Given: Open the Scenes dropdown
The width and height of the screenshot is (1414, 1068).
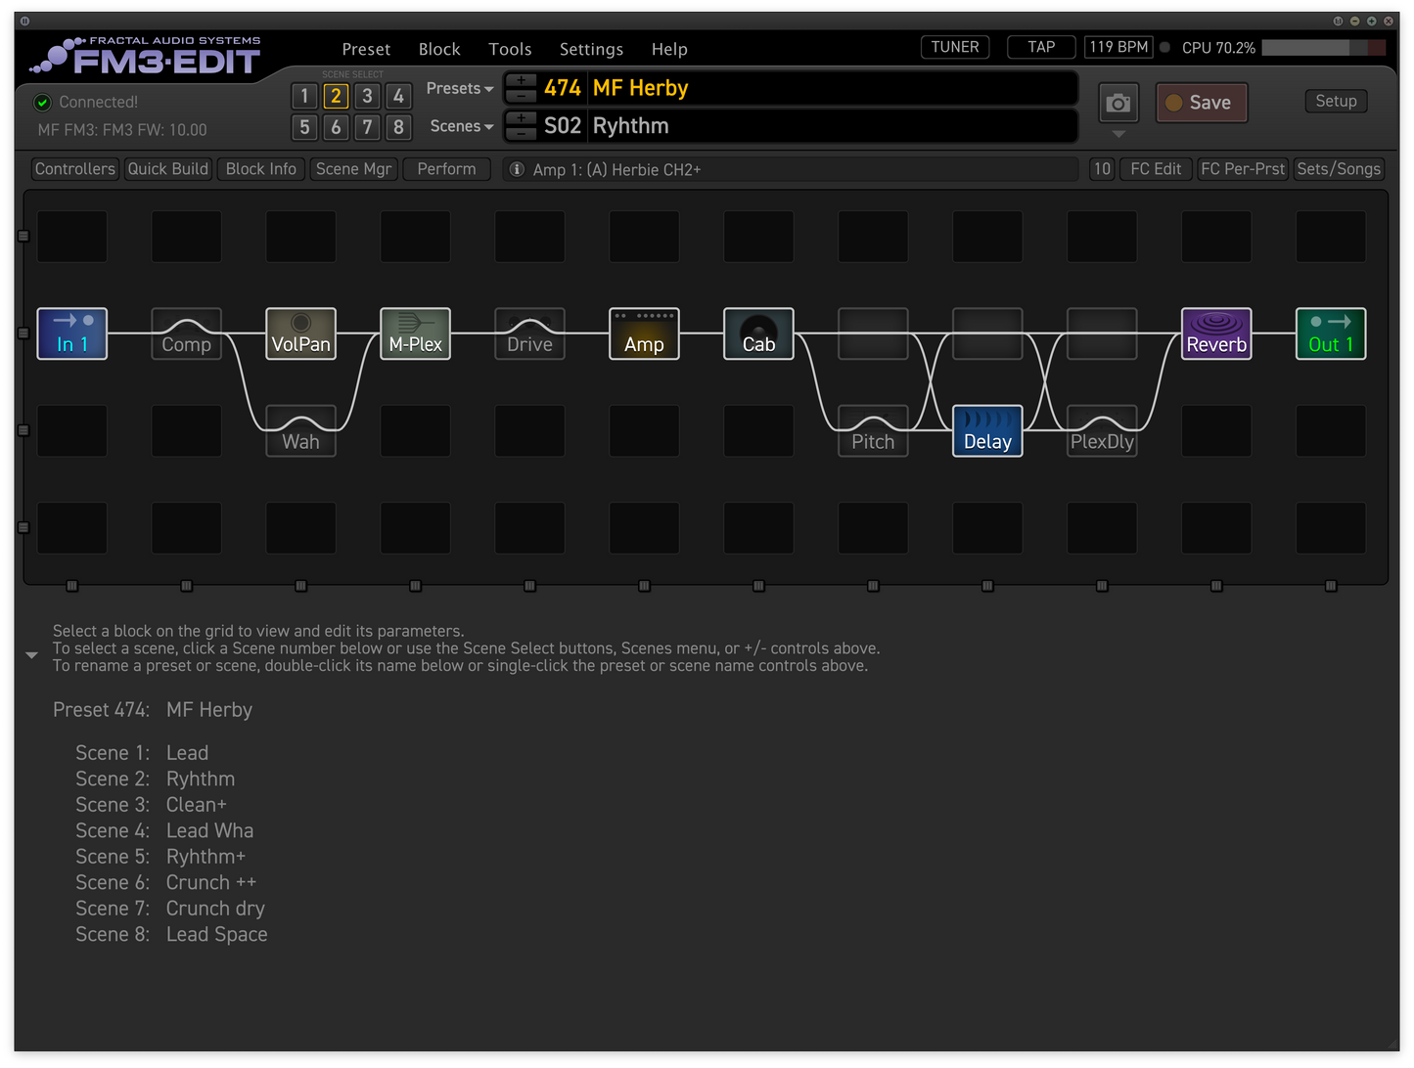Looking at the screenshot, I should (x=460, y=126).
